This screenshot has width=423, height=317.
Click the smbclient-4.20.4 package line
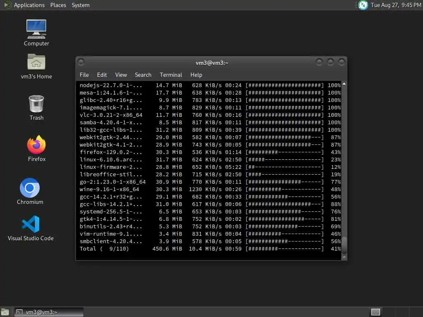tap(210, 241)
